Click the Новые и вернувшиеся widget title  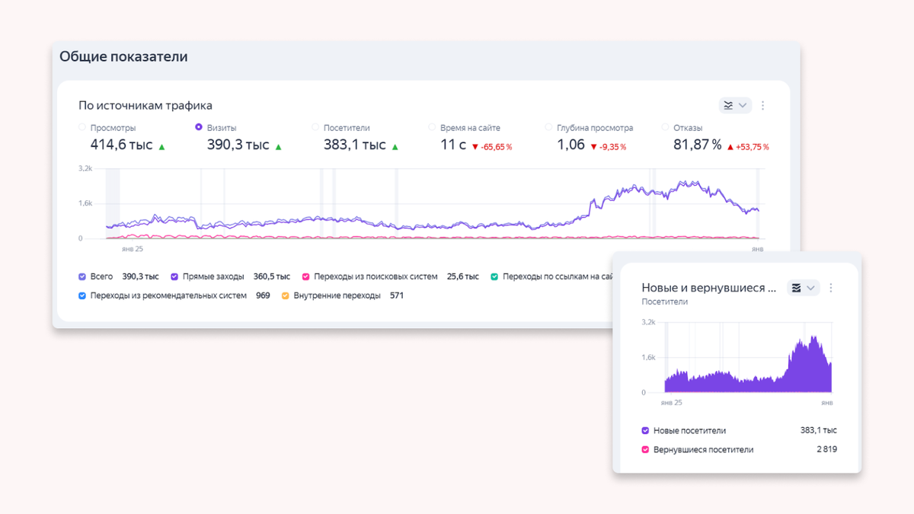click(x=708, y=288)
